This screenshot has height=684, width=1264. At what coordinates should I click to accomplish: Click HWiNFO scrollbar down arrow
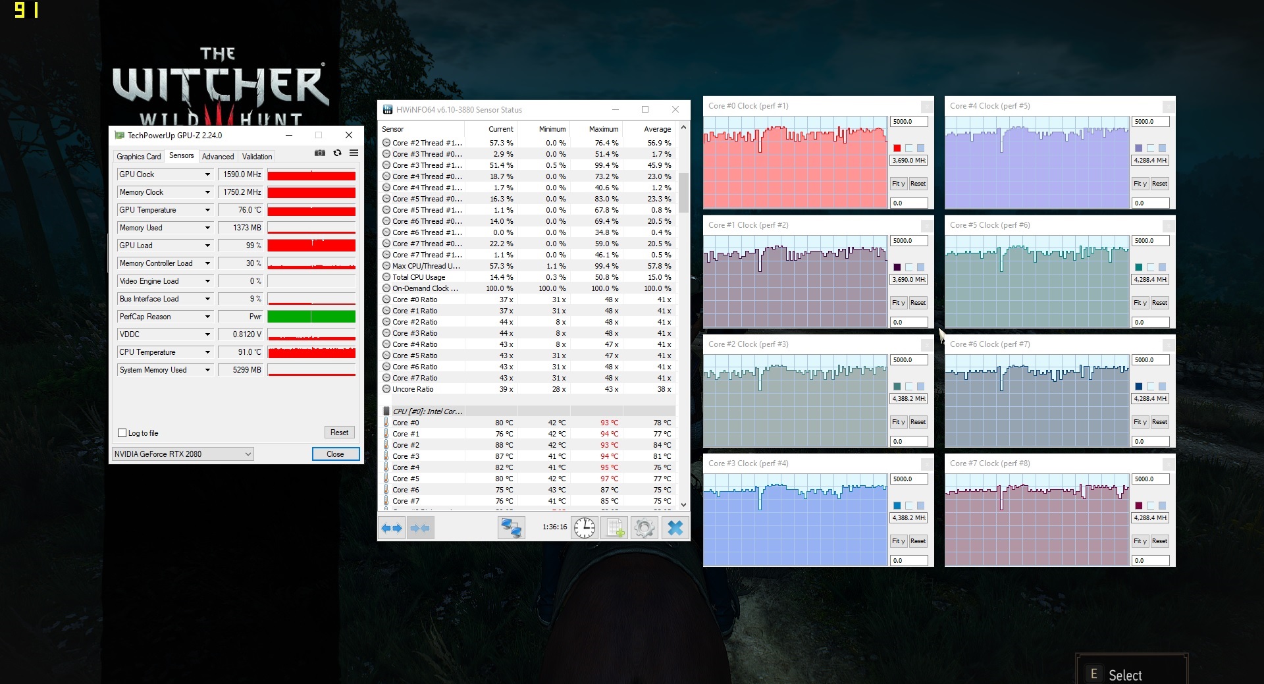683,505
